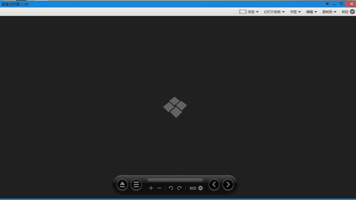Go to previous image arrow

click(214, 185)
